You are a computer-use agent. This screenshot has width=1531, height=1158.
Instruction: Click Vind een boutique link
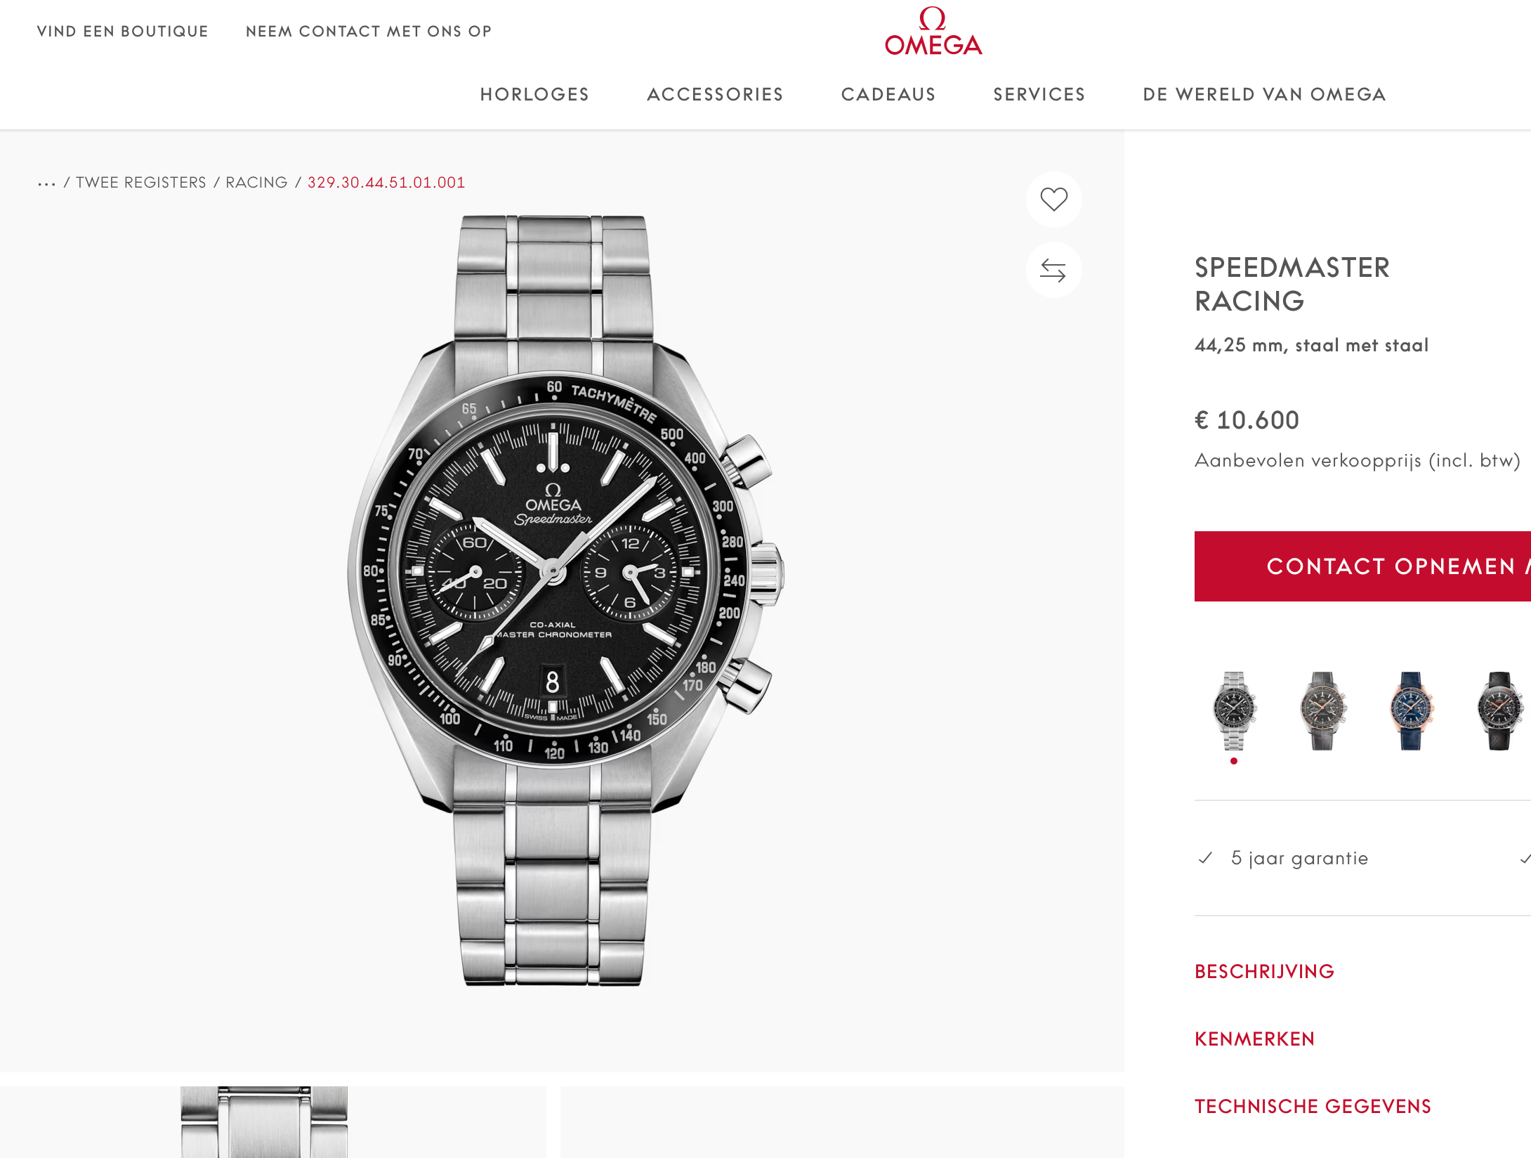(x=122, y=32)
